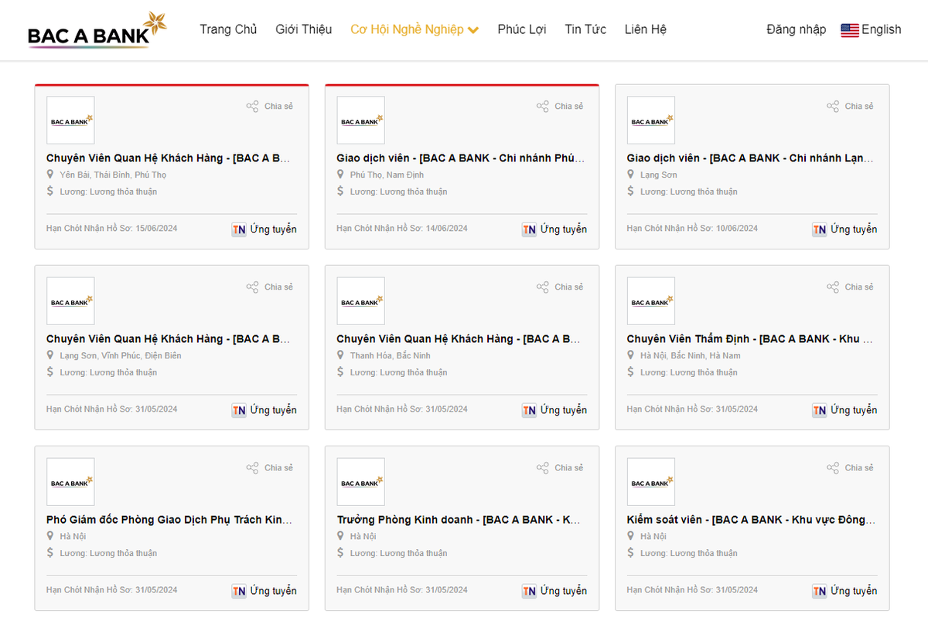Apply to Lạng Sơn, Vĩnh Phúc, Điện Biên job
This screenshot has height=621, width=928.
click(x=264, y=410)
